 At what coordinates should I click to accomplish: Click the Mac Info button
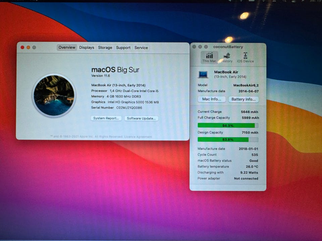212,99
